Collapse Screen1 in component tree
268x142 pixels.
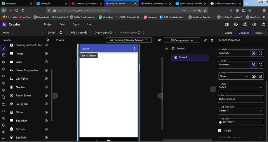[x=166, y=49]
